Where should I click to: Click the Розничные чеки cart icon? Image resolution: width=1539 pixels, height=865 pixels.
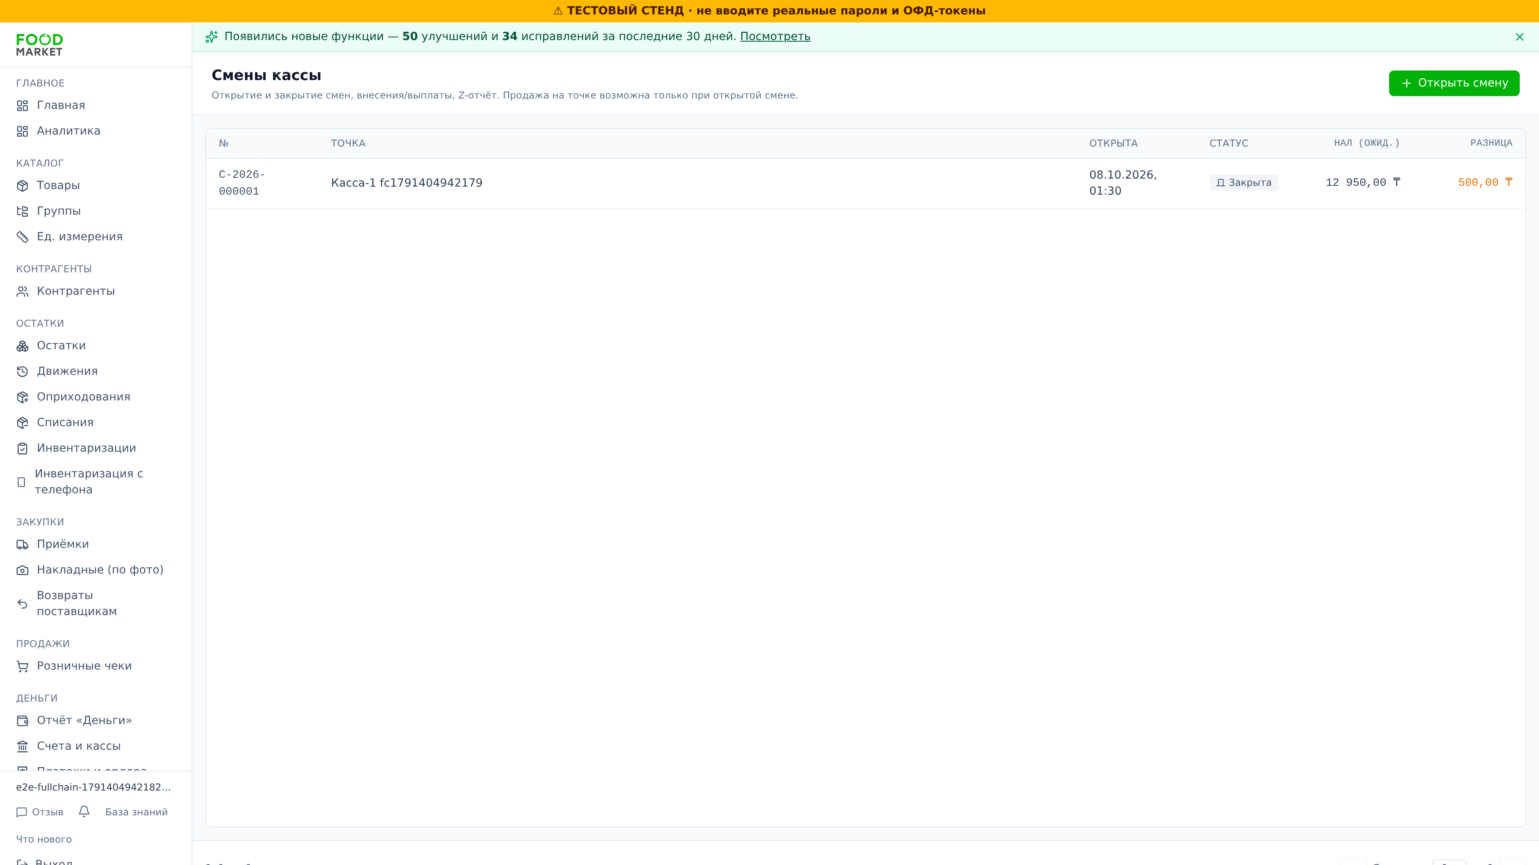point(23,666)
